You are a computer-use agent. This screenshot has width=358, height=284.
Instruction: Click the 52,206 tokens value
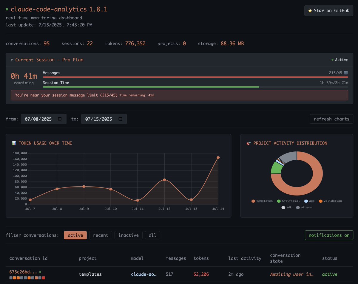click(x=201, y=274)
